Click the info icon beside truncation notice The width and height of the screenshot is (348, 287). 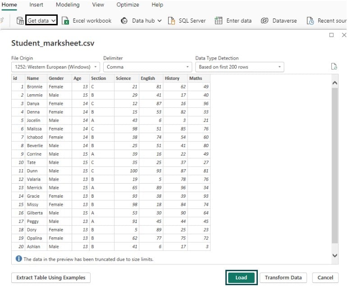pyautogui.click(x=18, y=259)
